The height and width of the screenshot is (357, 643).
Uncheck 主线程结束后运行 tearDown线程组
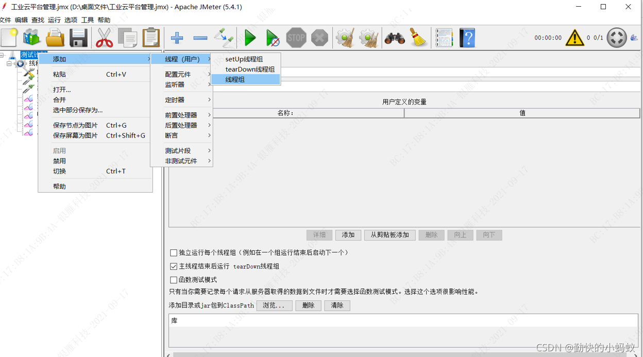[174, 266]
